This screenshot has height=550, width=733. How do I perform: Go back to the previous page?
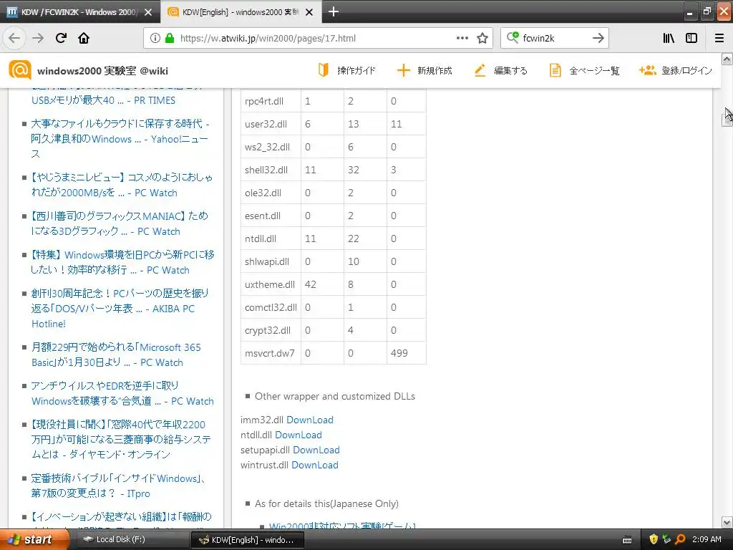[14, 38]
